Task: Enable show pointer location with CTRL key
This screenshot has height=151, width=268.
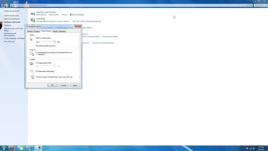Action: pos(36,77)
